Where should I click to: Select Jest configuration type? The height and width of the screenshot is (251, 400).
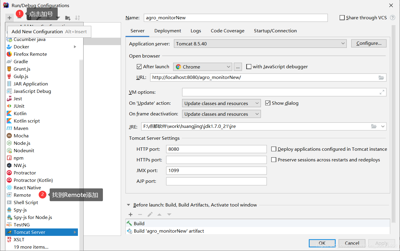(x=41, y=99)
